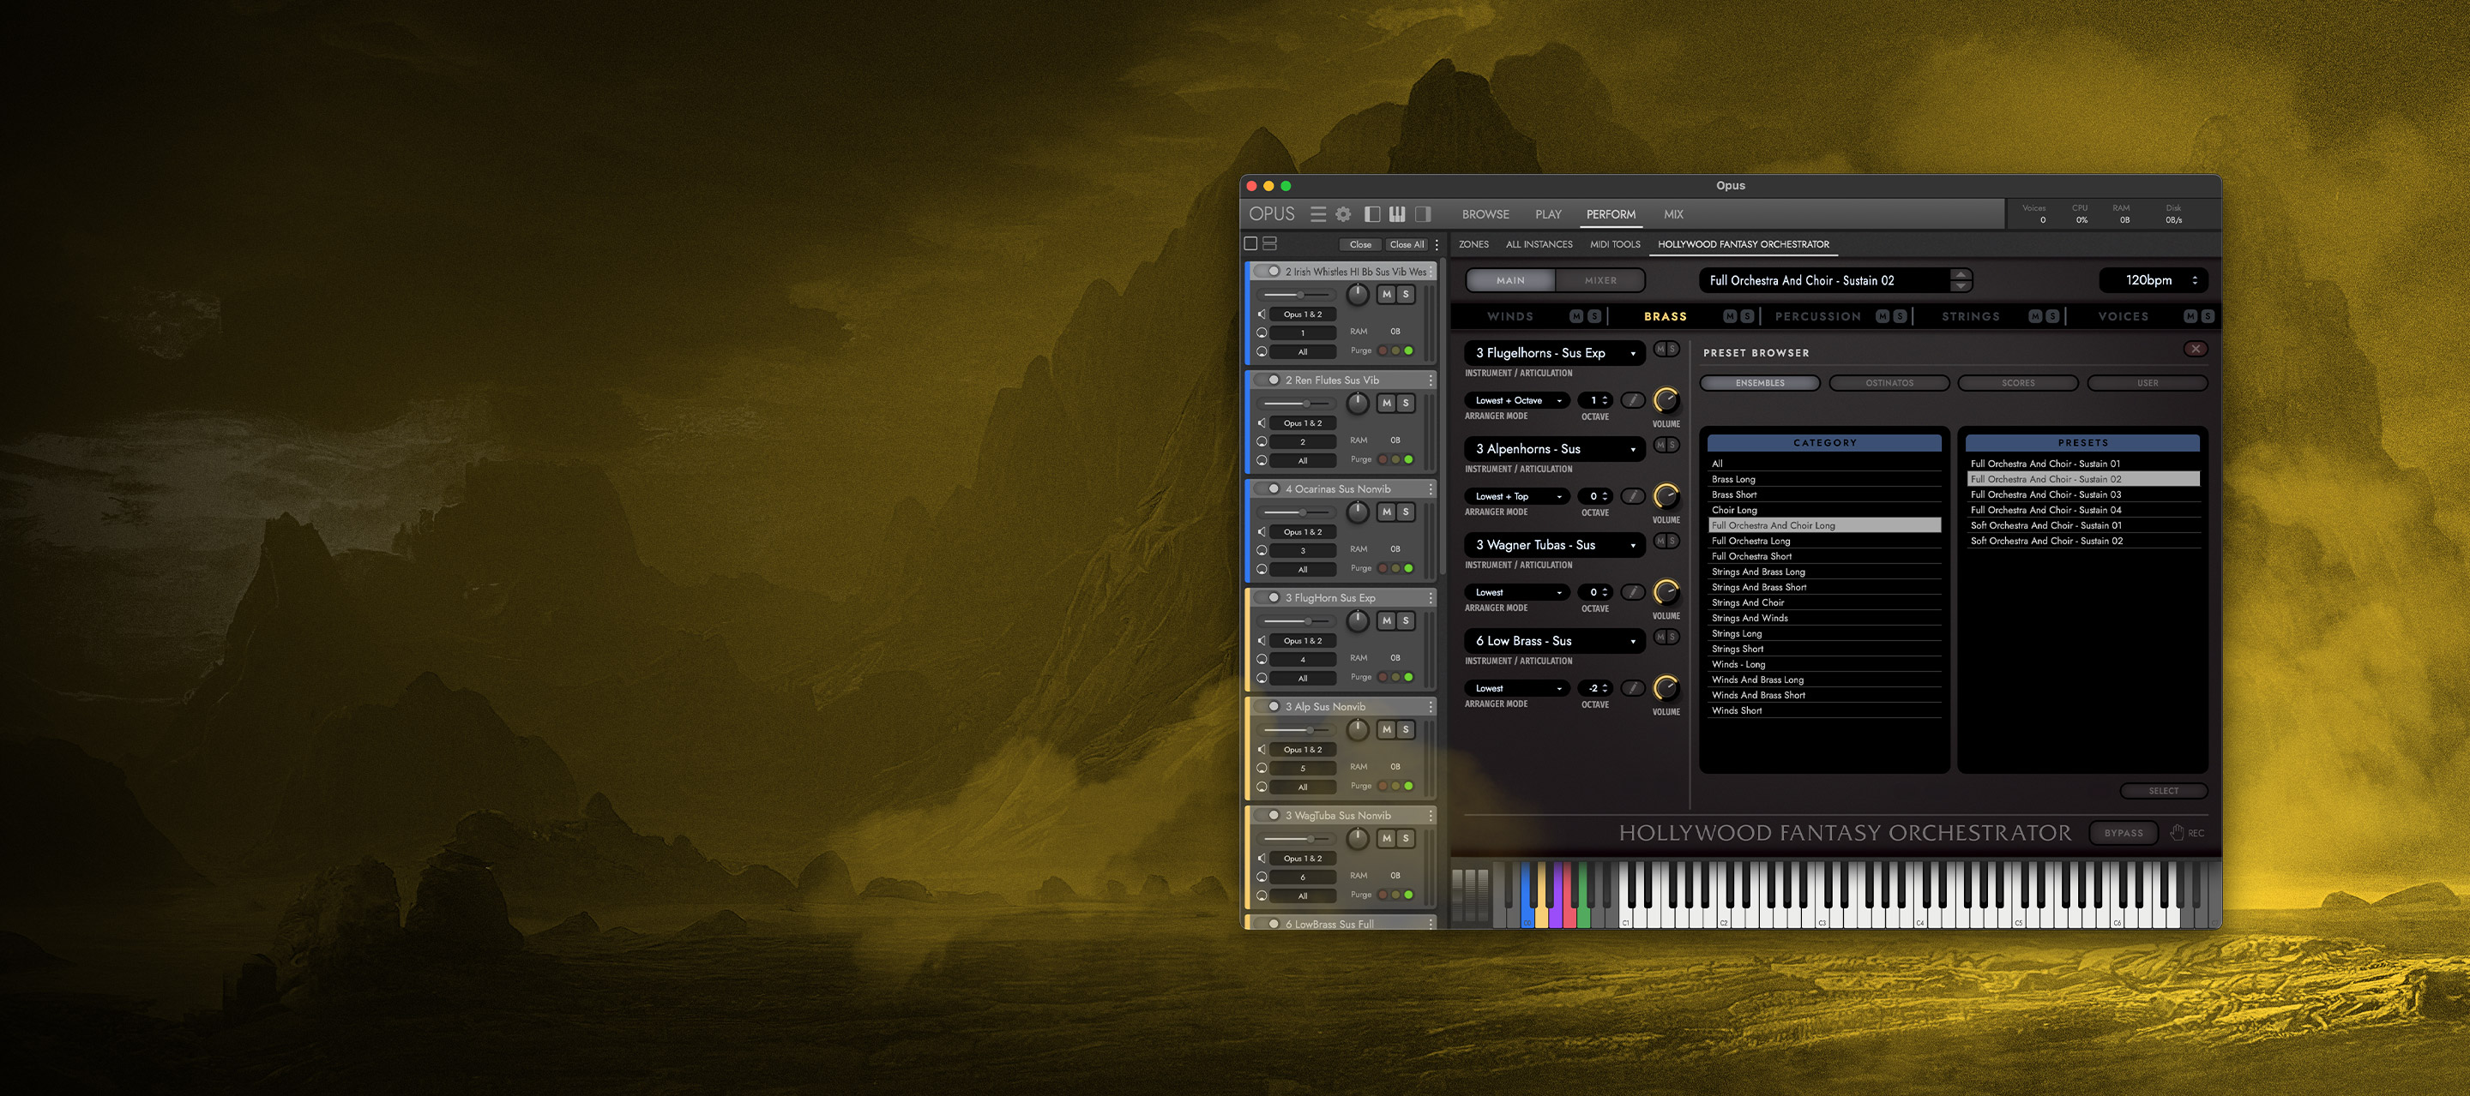Image resolution: width=2470 pixels, height=1096 pixels.
Task: Switch to the BROWSE tab
Action: pos(1485,214)
